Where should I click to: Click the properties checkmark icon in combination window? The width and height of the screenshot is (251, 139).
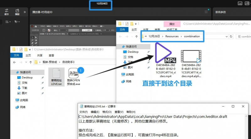[127, 24]
